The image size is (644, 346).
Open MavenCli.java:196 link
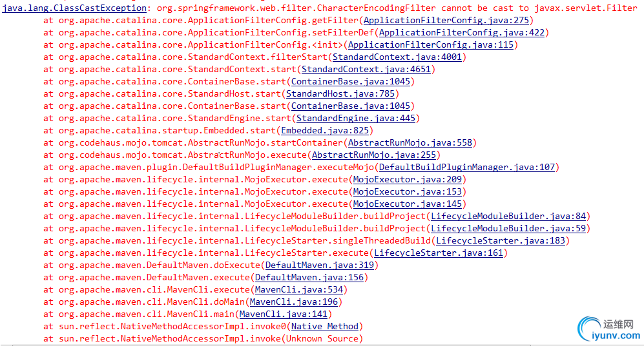[x=294, y=302]
